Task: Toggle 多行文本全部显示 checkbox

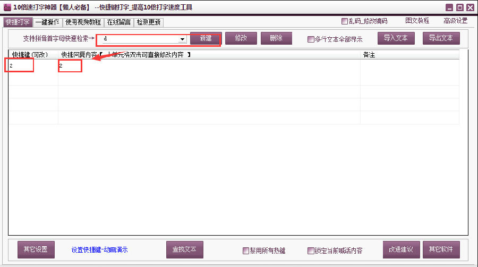Action: click(311, 39)
